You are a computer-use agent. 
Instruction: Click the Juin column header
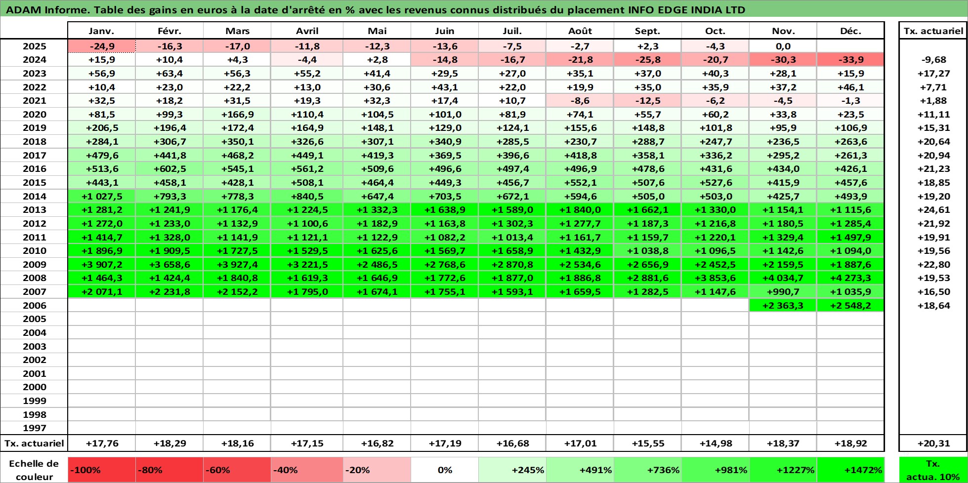pyautogui.click(x=445, y=31)
